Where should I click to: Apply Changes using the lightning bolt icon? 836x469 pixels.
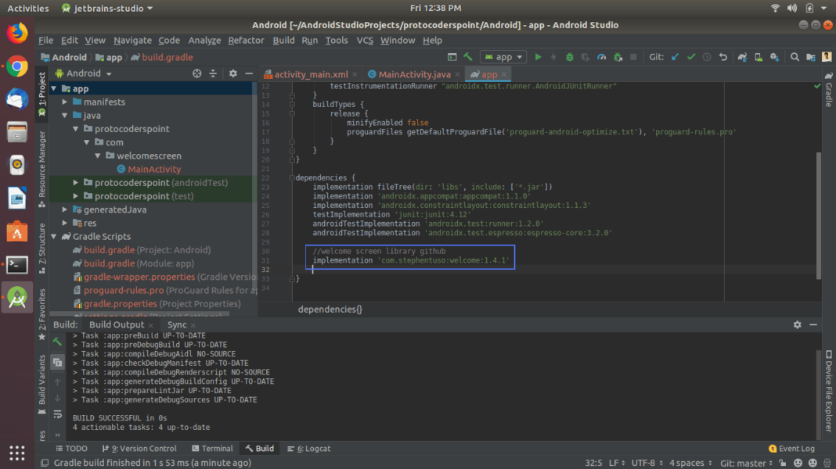(553, 56)
